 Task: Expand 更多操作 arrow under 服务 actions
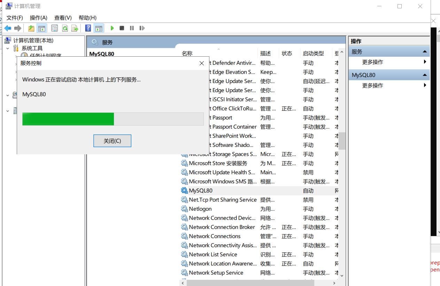(x=425, y=62)
